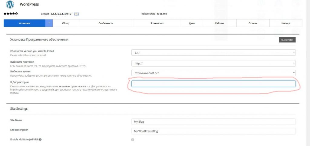Click the star rating icons
The height and width of the screenshot is (146, 310).
[11, 14]
